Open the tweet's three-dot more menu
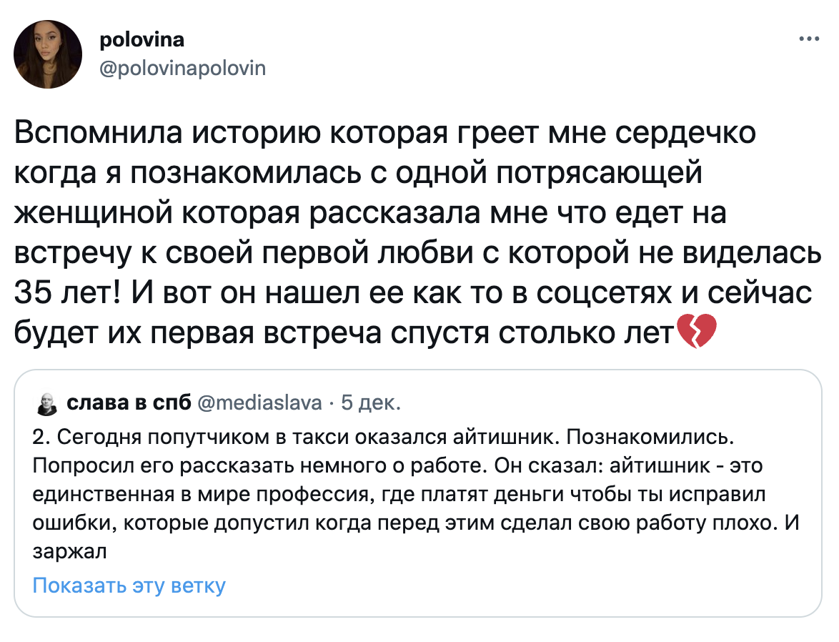The height and width of the screenshot is (642, 839). coord(808,39)
